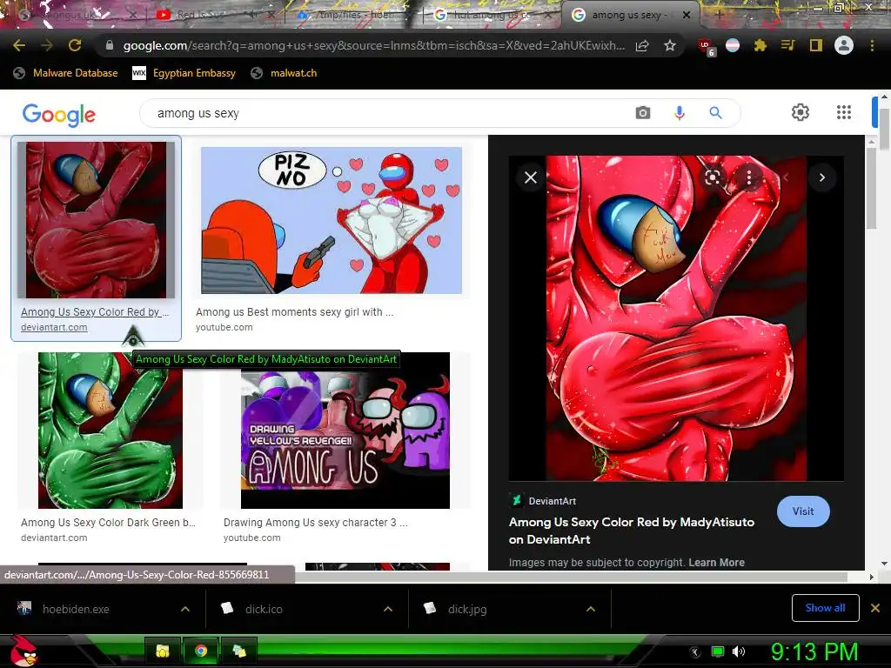Screen dimensions: 891x668
Task: Open the media control playlist icon
Action: (787, 45)
